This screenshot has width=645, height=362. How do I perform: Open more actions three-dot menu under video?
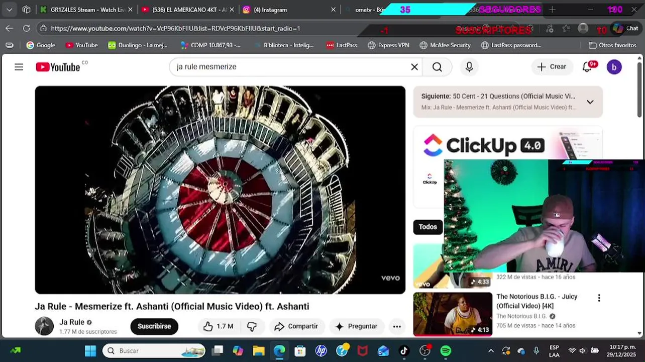tap(397, 326)
